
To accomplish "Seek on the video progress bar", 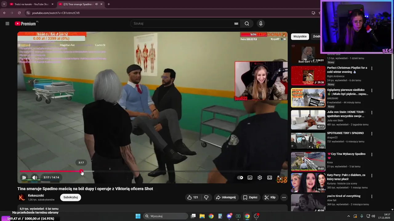I will point(152,171).
